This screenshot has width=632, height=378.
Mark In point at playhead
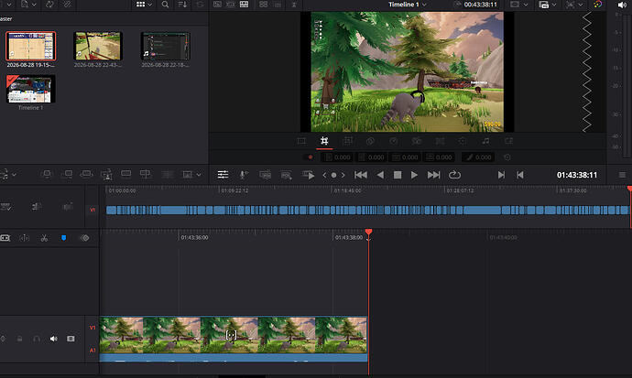pos(501,175)
